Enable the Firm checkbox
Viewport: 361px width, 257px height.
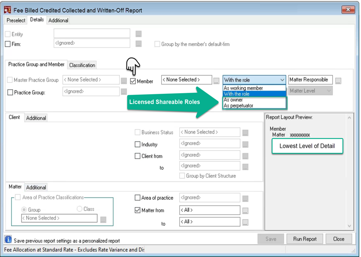pos(8,44)
